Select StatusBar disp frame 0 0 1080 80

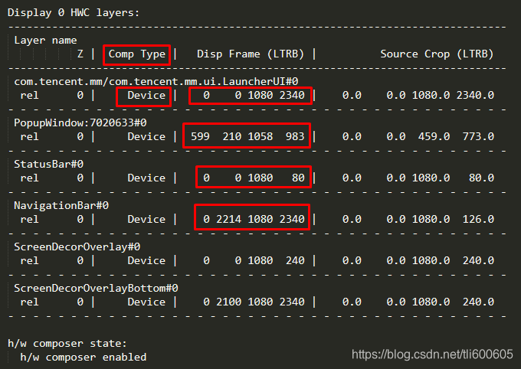[254, 178]
